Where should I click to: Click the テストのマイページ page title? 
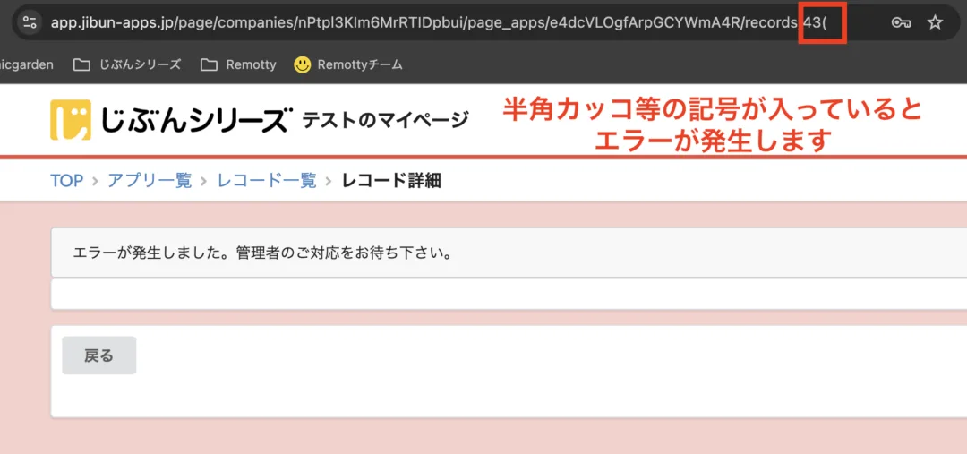385,120
